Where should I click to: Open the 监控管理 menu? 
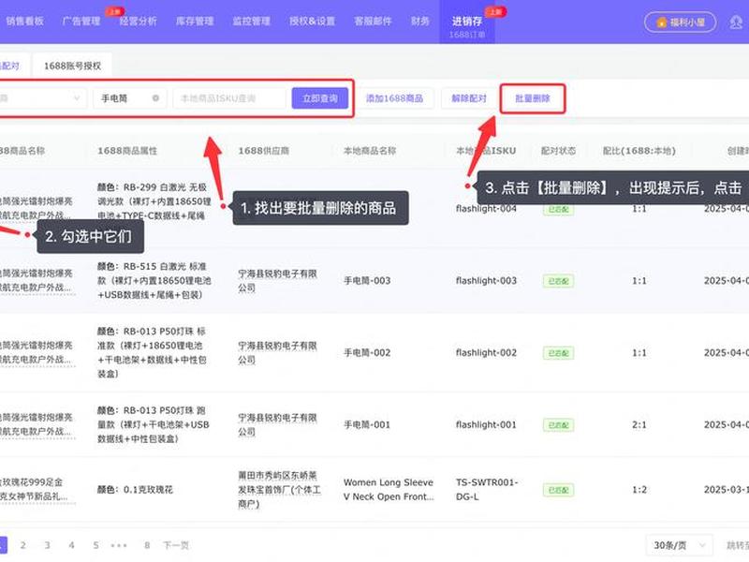click(251, 21)
